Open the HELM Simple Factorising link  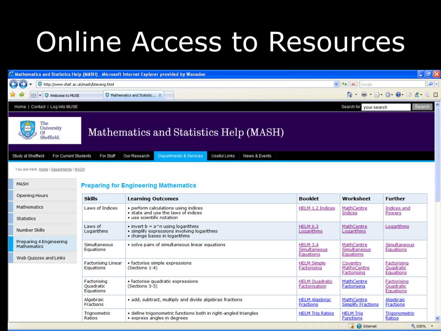point(312,265)
